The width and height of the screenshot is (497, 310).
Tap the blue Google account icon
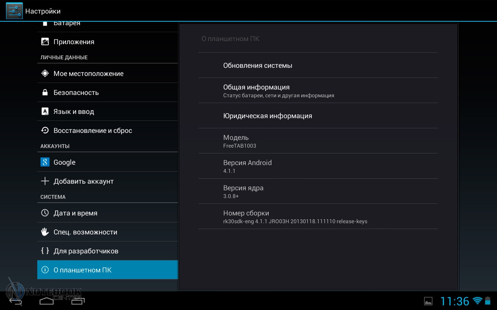pos(45,162)
